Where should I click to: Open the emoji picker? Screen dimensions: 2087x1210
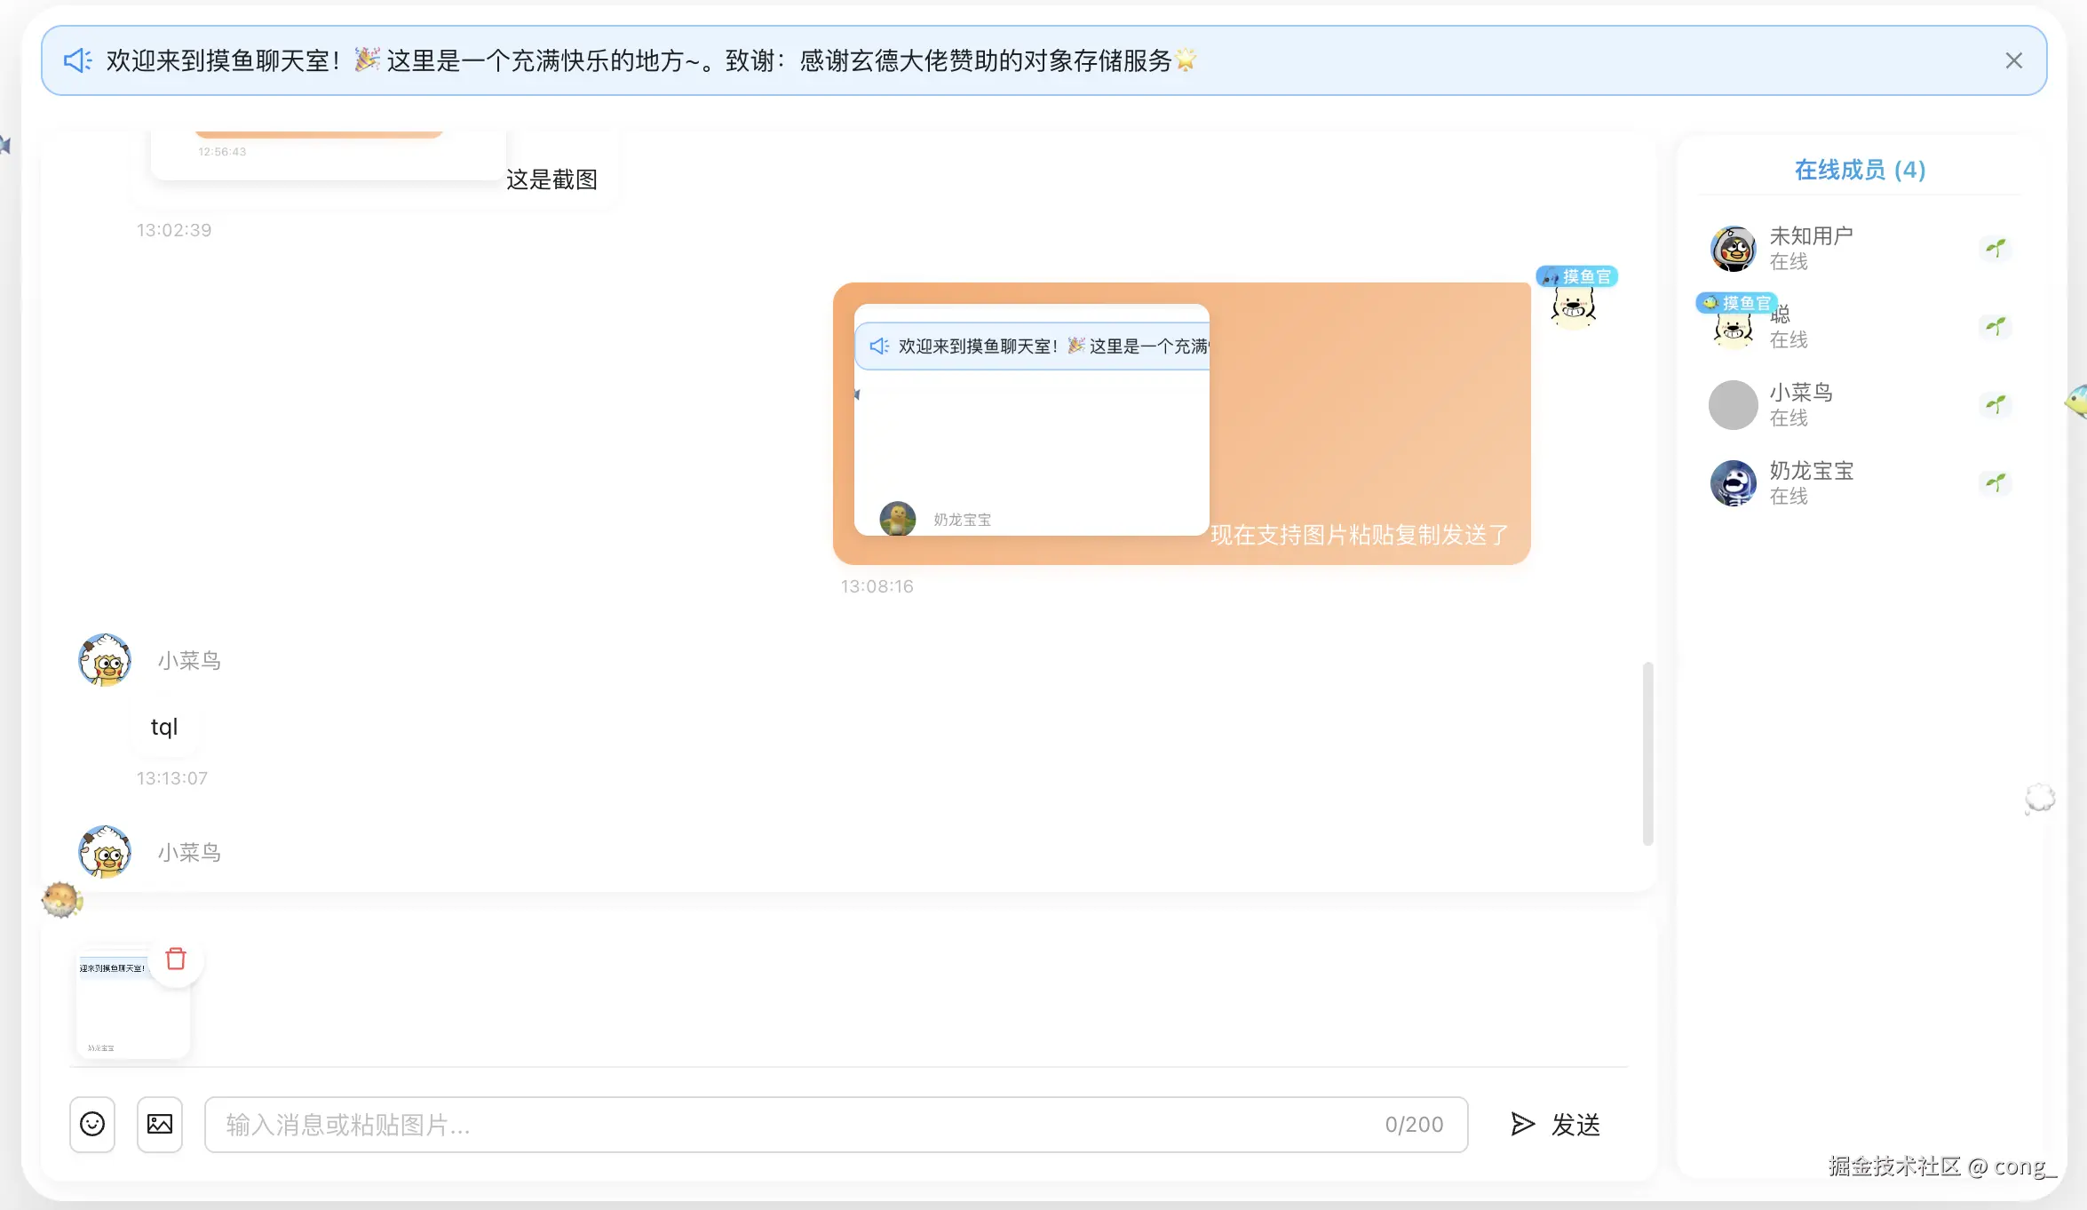[92, 1125]
